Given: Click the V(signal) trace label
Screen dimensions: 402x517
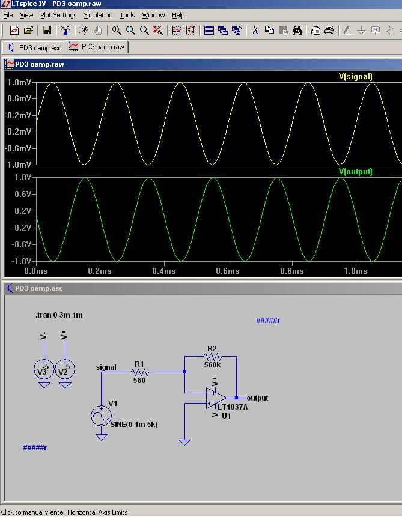Looking at the screenshot, I should click(x=356, y=76).
